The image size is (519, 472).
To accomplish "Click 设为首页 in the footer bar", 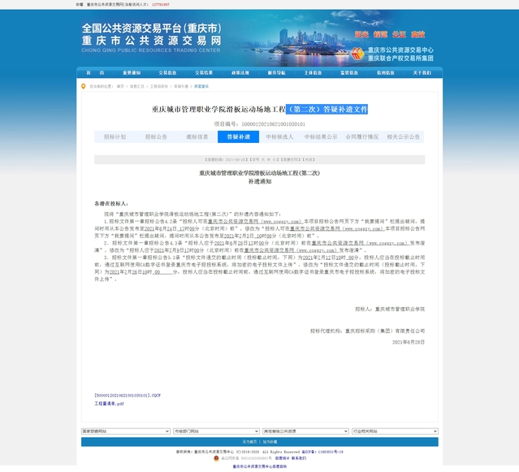I will click(249, 442).
